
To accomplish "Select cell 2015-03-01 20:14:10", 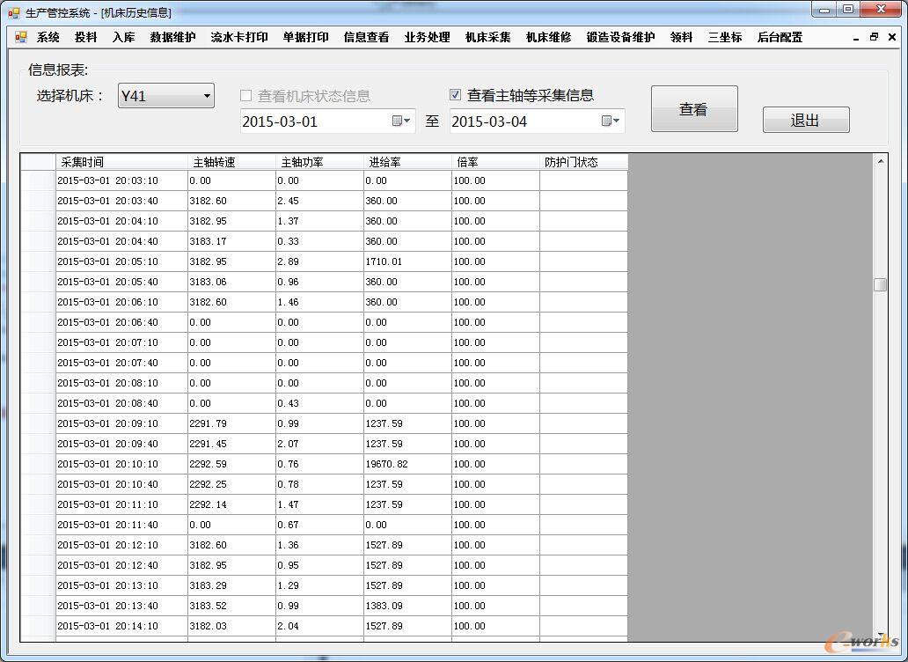I will coord(121,626).
